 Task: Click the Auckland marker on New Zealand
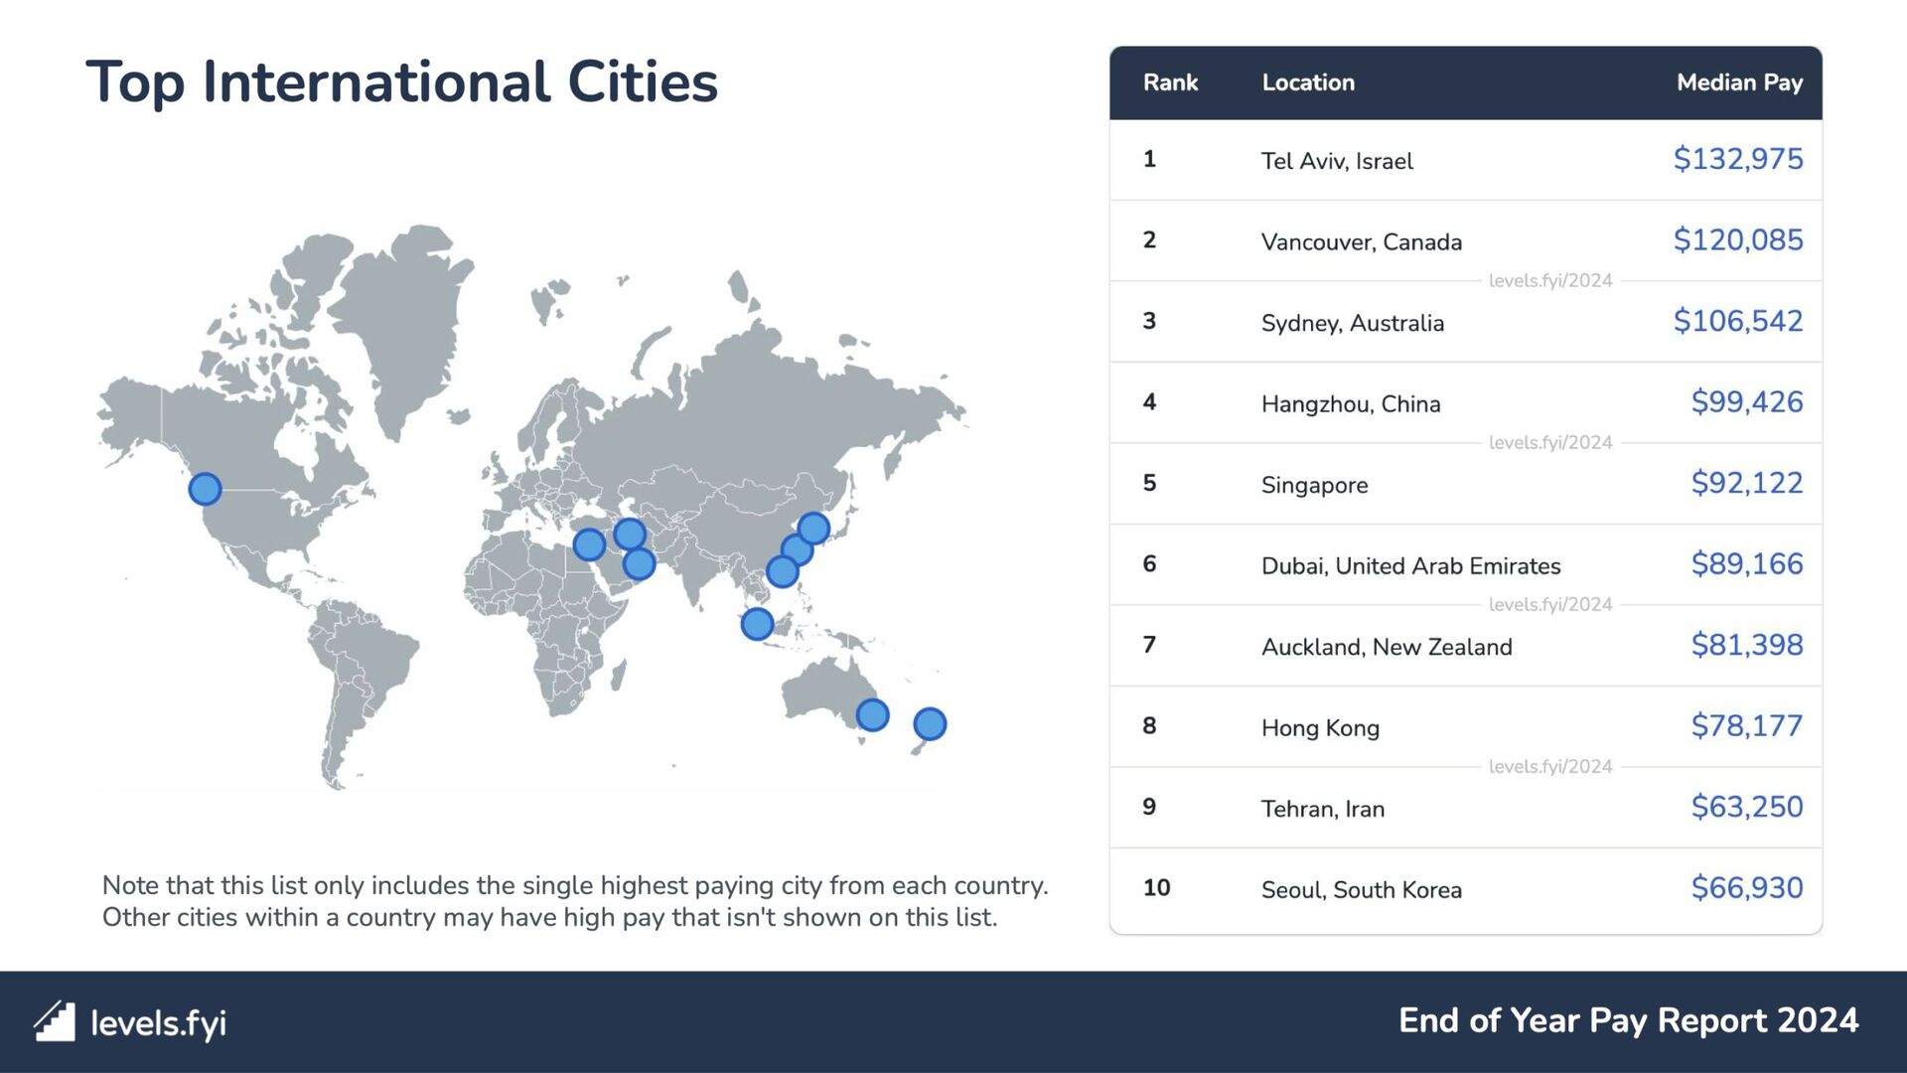pos(930,723)
